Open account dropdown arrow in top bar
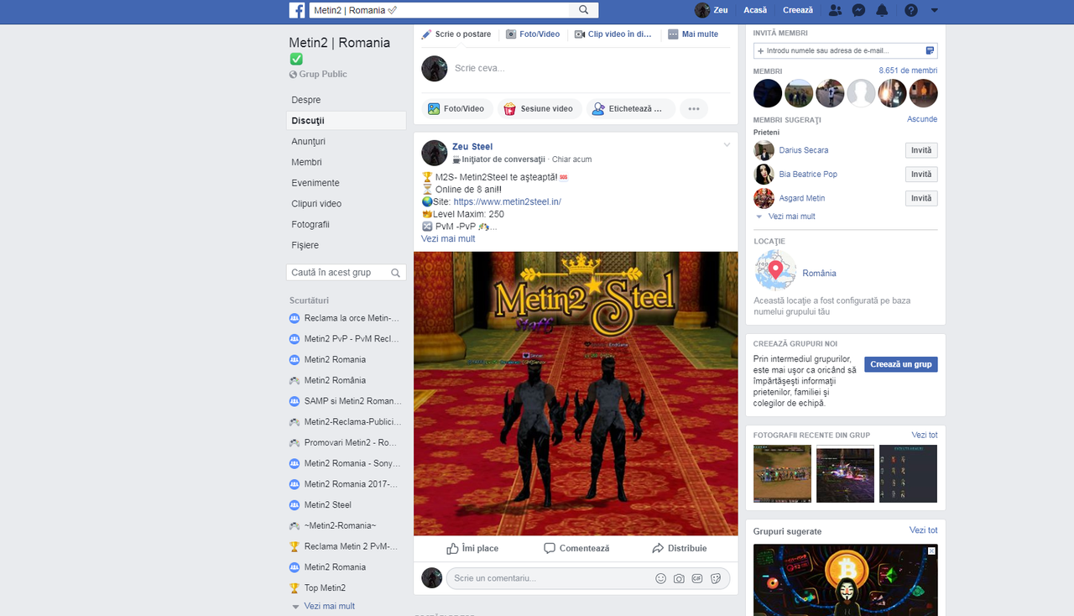 935,10
